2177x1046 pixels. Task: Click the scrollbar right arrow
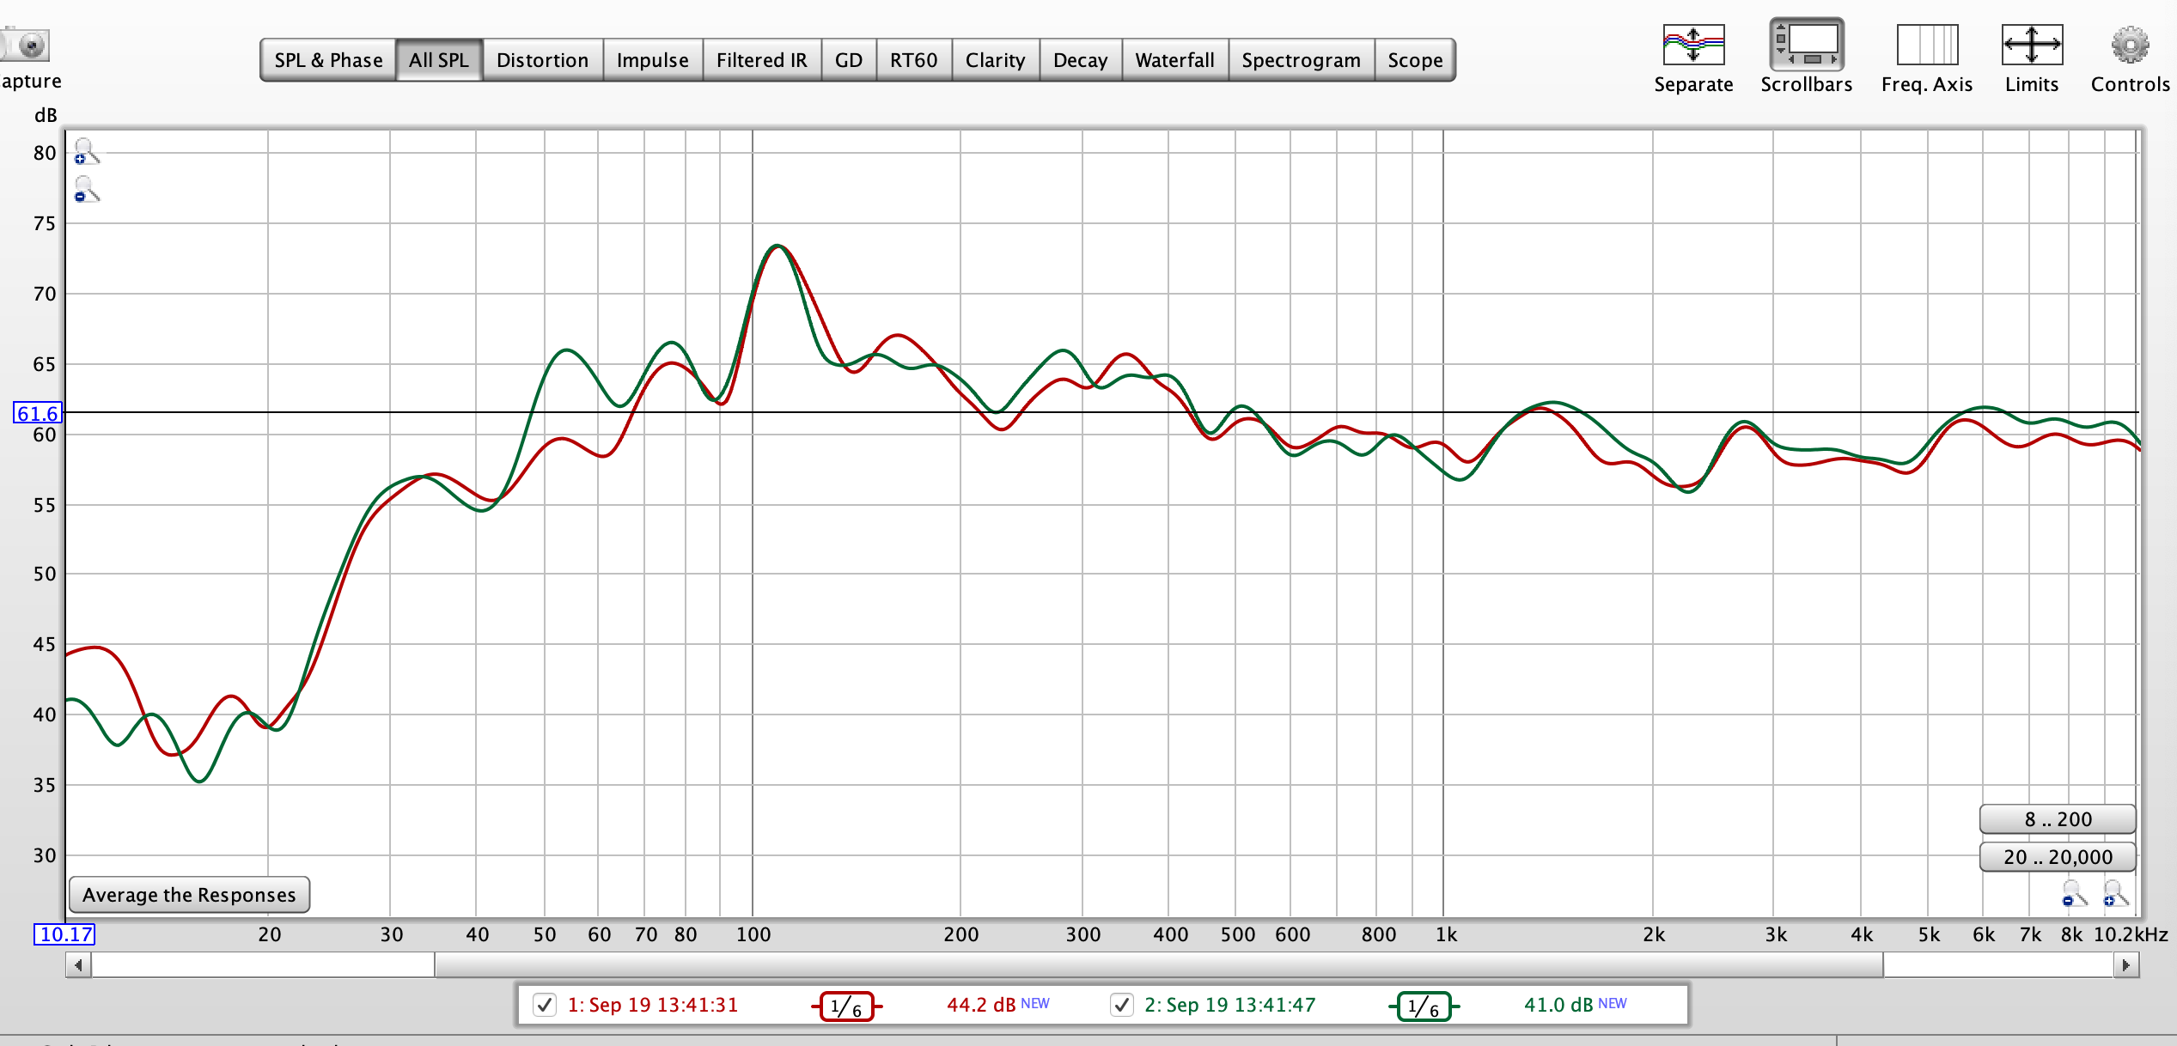point(2126,965)
